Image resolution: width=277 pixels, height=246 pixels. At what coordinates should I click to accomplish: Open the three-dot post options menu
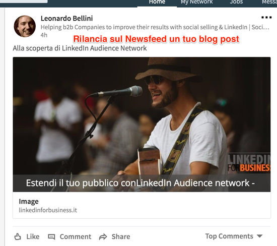[266, 17]
